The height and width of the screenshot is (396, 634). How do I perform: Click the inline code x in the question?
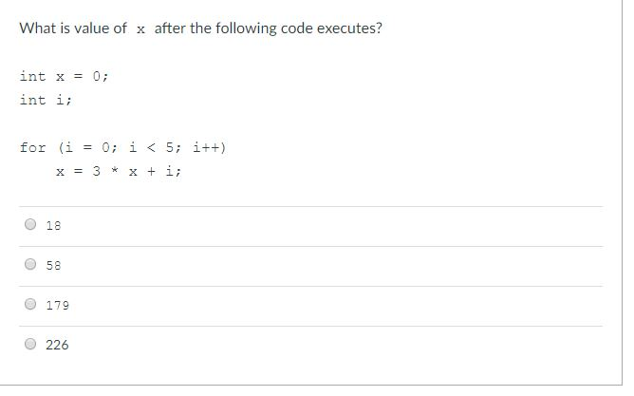(x=140, y=29)
